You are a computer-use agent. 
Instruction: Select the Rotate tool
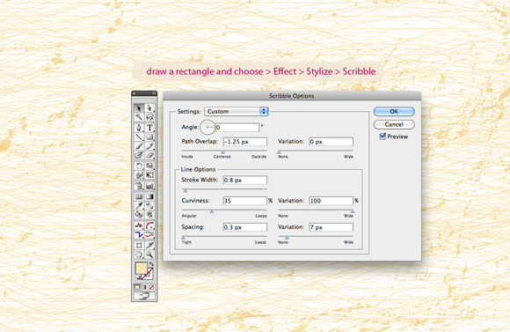[x=139, y=166]
